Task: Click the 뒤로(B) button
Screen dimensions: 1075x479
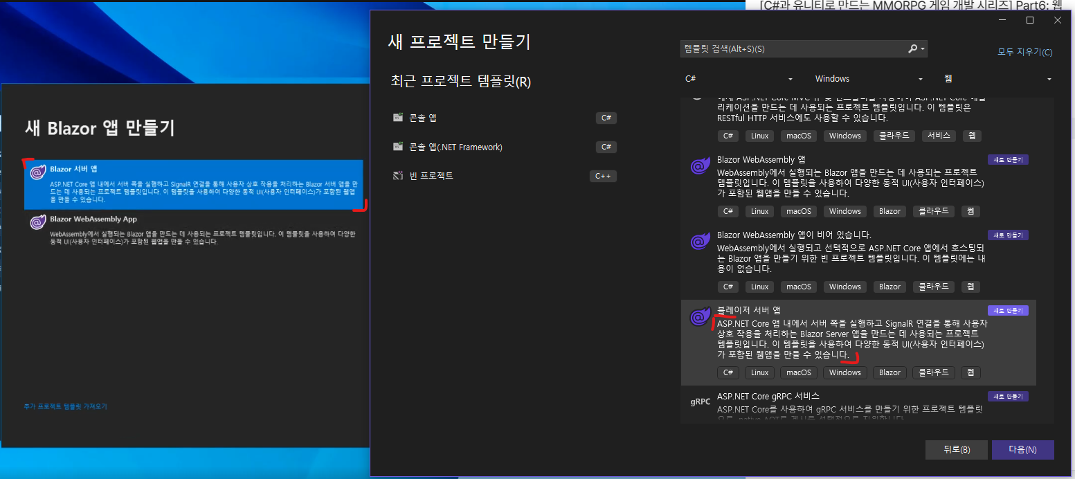Action: [956, 450]
